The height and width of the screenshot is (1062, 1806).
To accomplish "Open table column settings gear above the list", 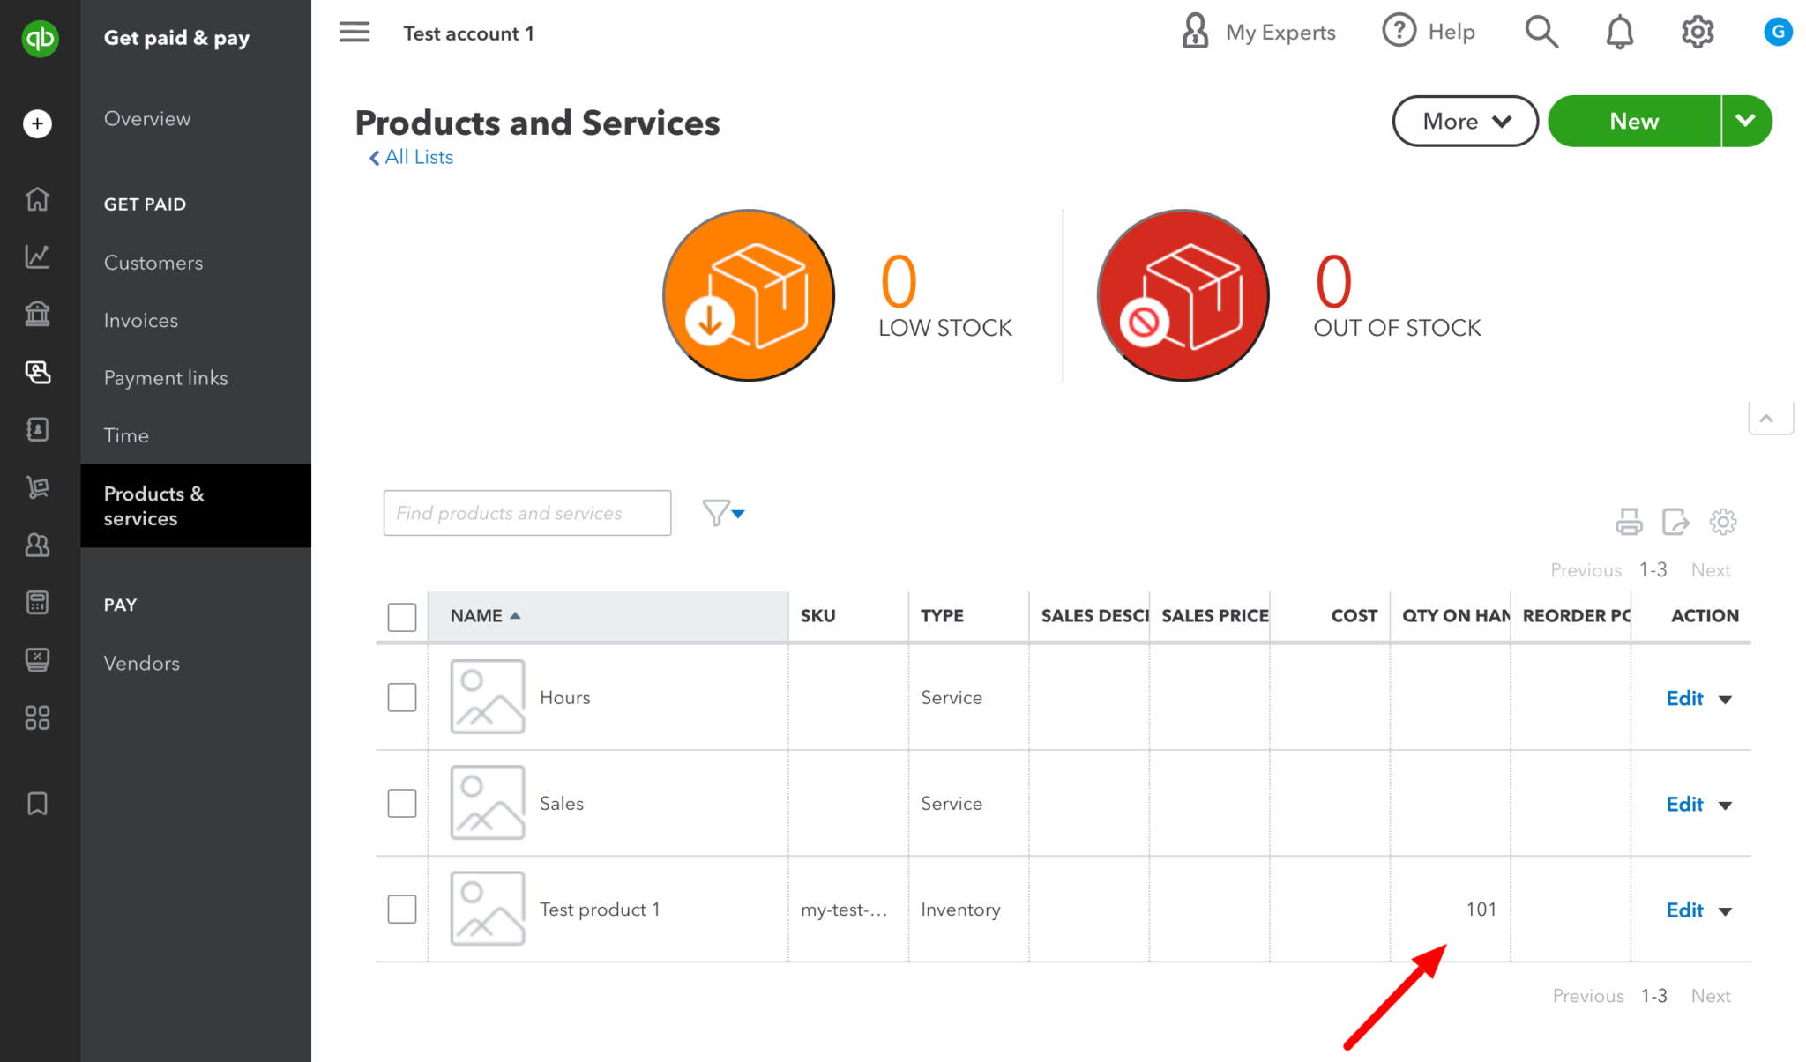I will 1722,521.
